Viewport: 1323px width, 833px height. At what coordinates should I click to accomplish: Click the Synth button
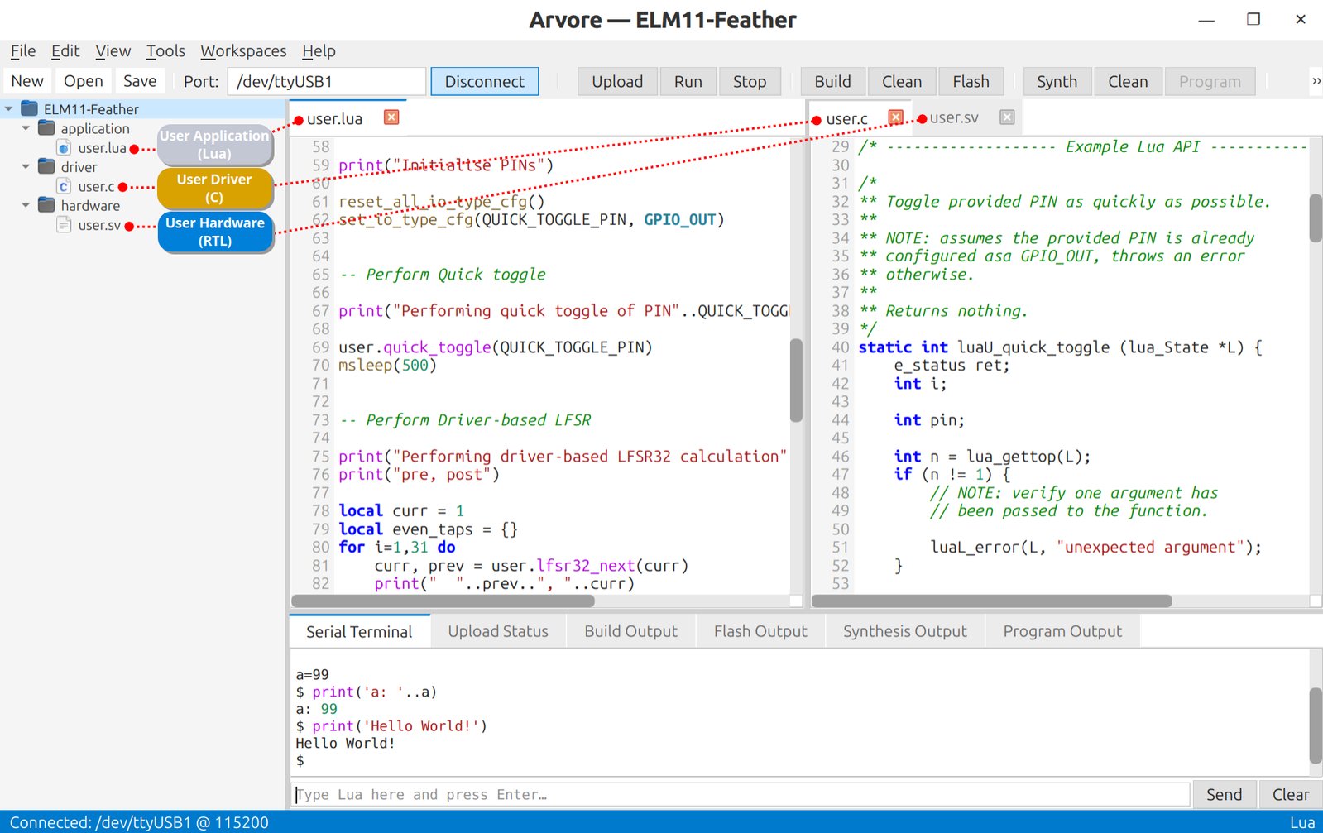[x=1057, y=81]
